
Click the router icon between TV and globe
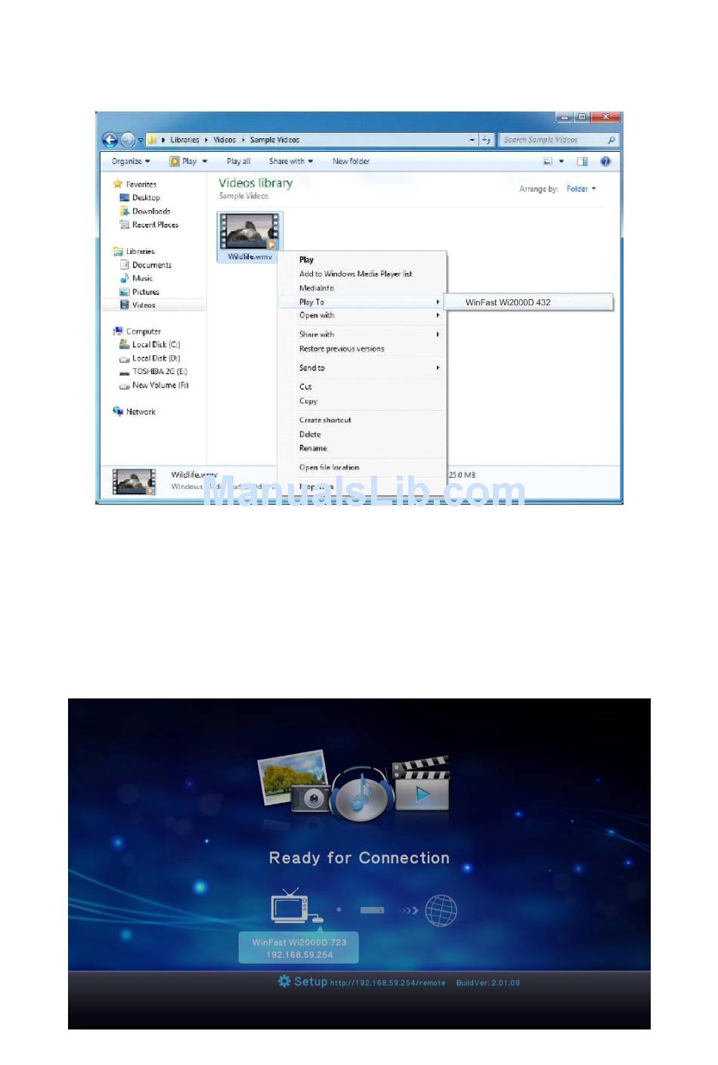pos(372,910)
